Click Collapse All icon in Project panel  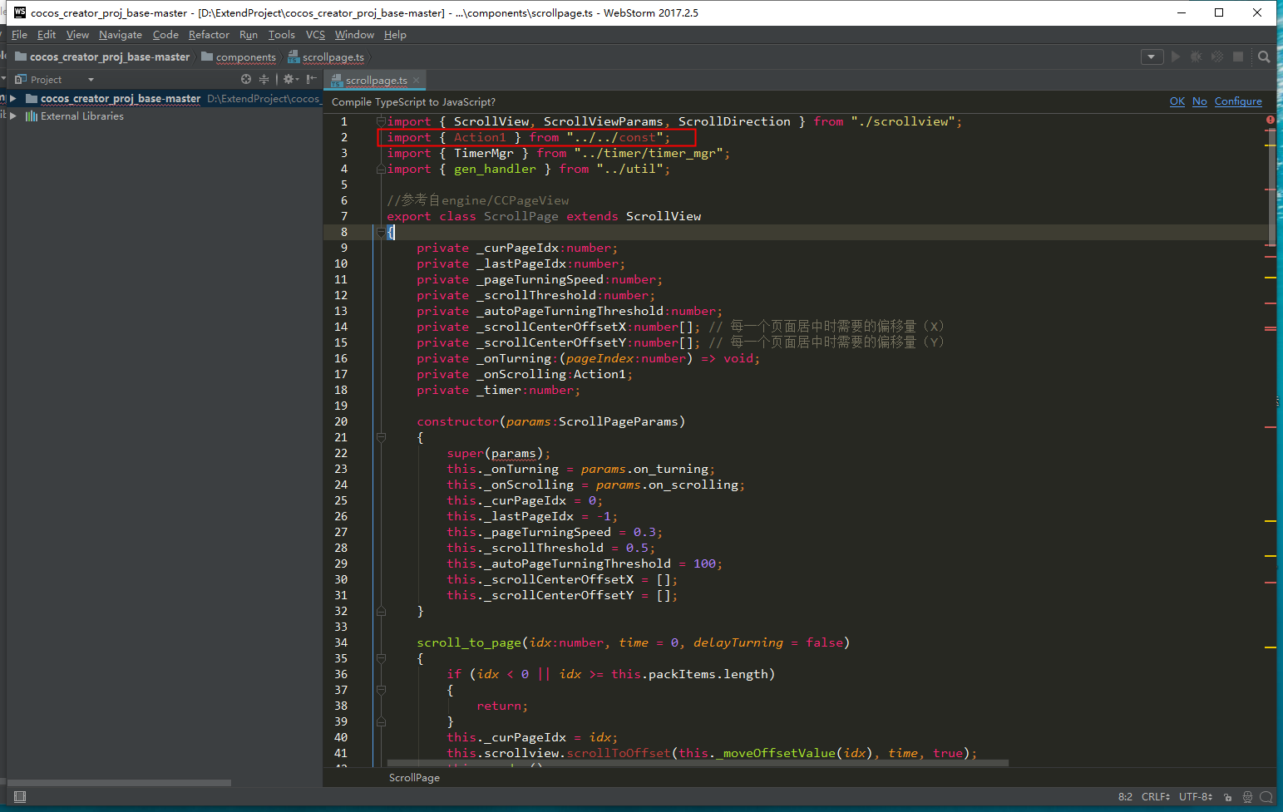264,80
